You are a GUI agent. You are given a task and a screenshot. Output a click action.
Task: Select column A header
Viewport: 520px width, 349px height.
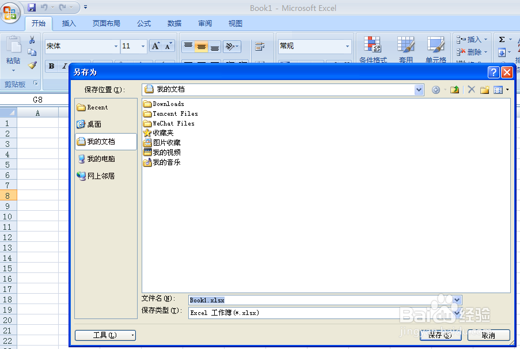(x=38, y=113)
